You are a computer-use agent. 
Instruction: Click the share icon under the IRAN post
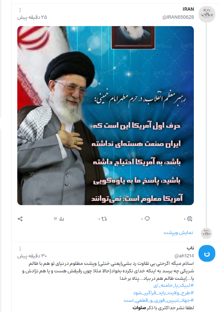point(20,219)
